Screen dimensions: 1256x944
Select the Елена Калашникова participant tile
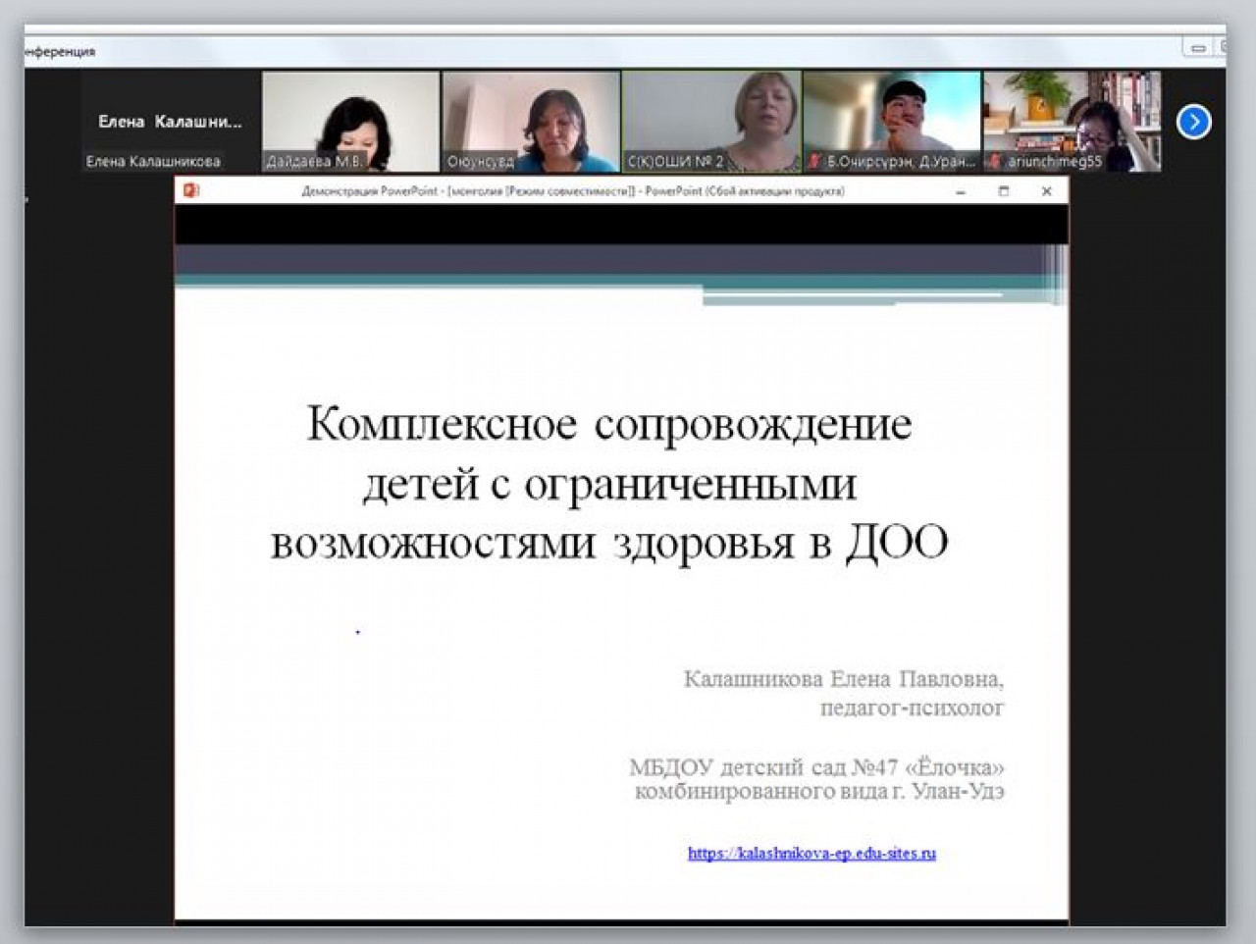pos(170,122)
